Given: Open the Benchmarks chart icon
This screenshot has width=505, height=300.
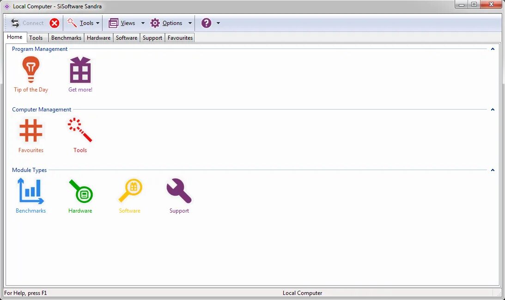Looking at the screenshot, I should (30, 191).
